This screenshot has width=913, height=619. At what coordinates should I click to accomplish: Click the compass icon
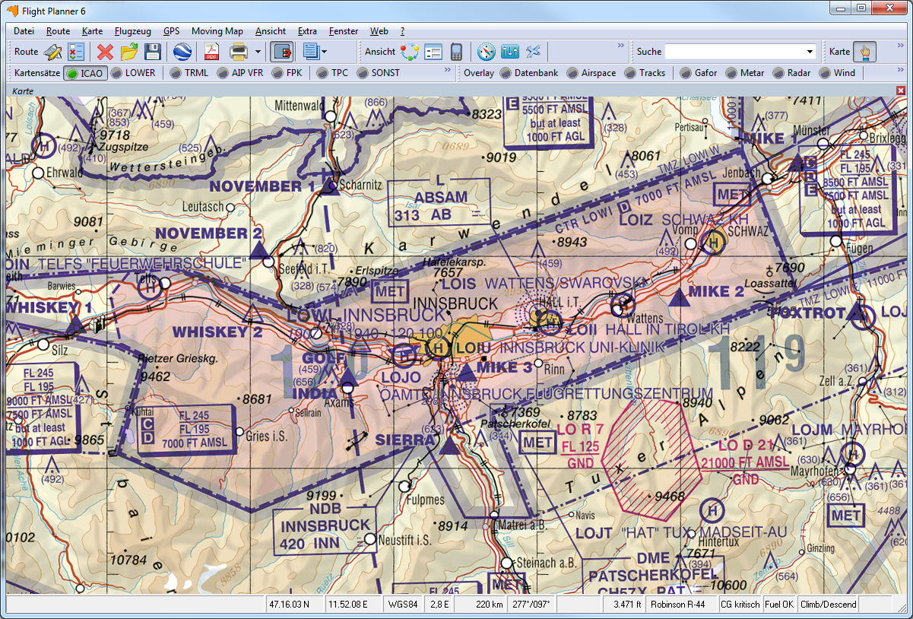coord(487,52)
